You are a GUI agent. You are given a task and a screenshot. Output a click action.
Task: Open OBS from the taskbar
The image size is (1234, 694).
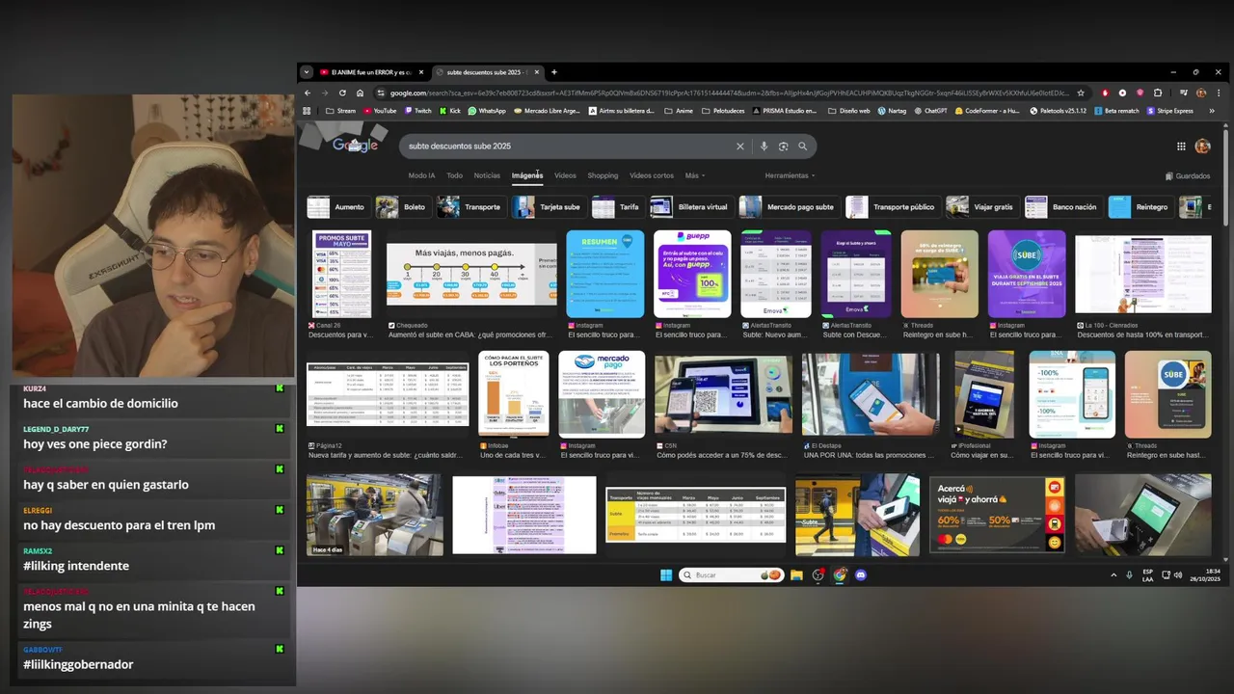818,574
